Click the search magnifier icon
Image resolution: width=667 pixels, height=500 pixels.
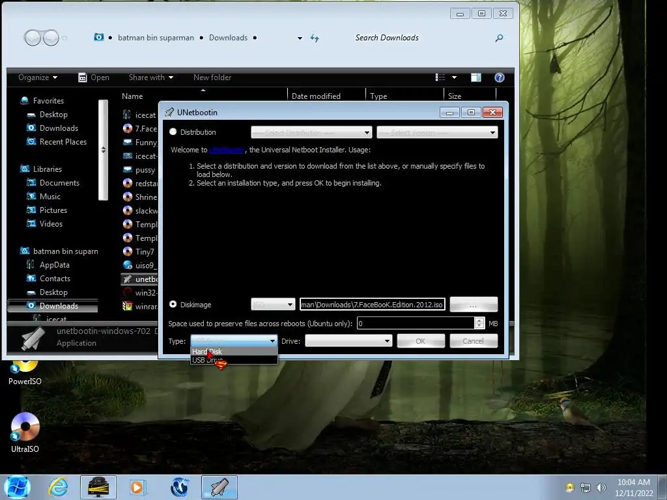click(500, 38)
